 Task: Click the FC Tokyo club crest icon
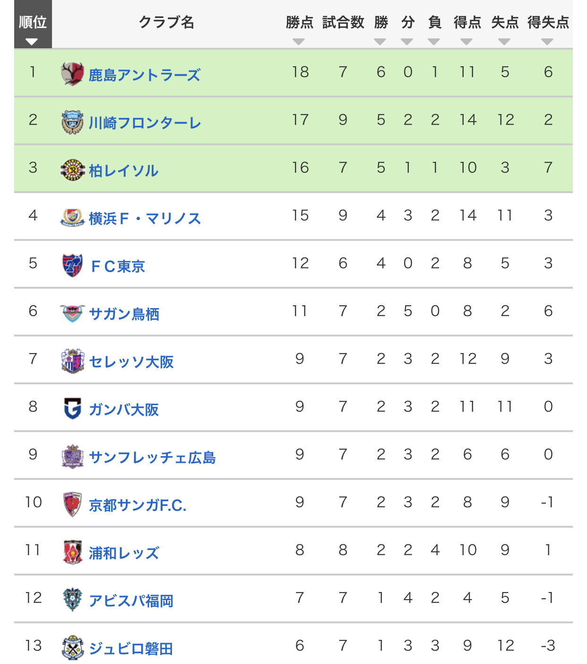(72, 265)
